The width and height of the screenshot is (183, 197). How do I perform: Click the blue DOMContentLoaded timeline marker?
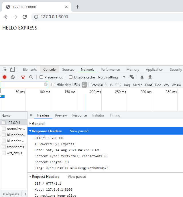[85, 103]
